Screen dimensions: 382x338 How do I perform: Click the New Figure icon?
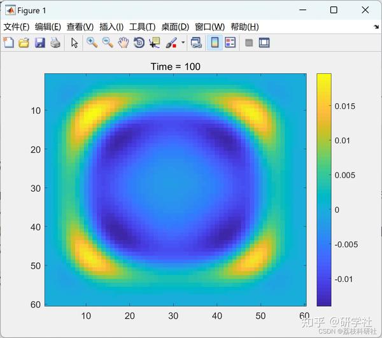pos(9,43)
